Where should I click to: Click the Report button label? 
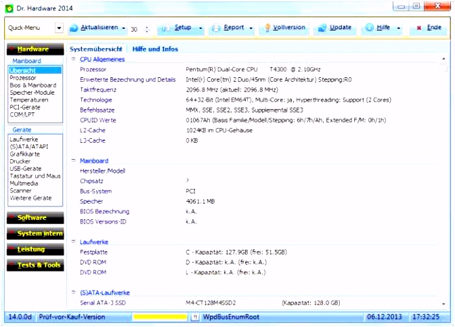234,28
